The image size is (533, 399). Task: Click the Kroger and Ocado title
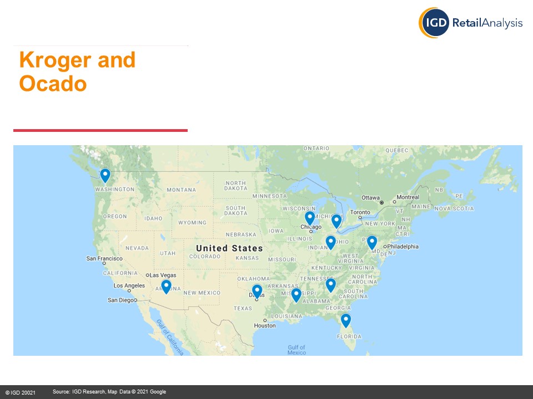point(77,71)
